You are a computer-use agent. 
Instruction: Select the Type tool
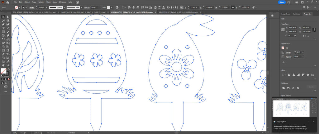3,28
